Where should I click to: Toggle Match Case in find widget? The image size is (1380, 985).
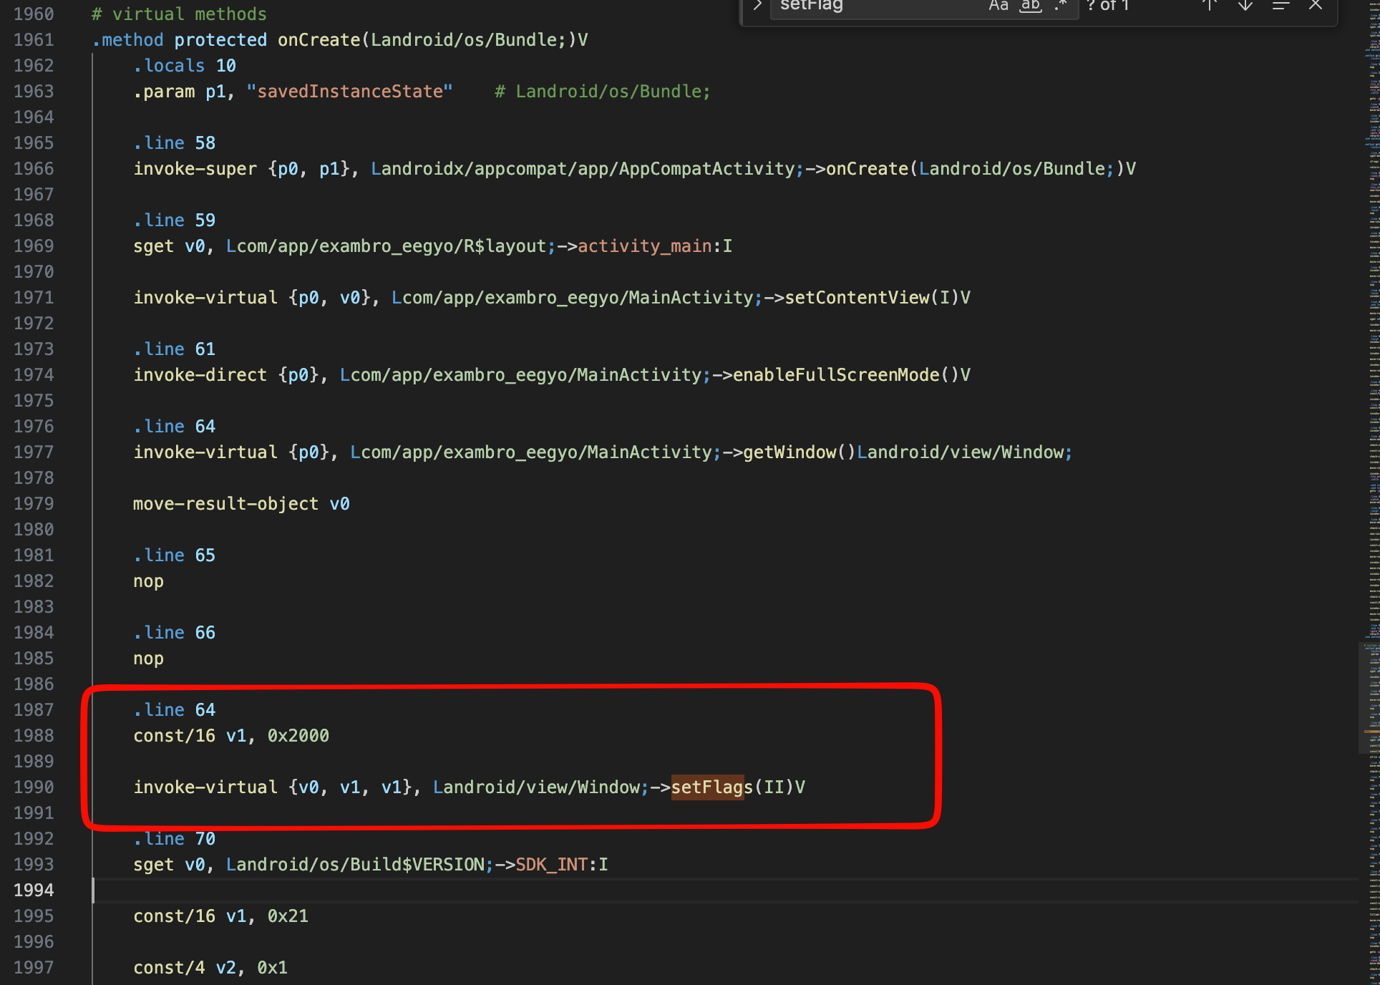(x=998, y=6)
